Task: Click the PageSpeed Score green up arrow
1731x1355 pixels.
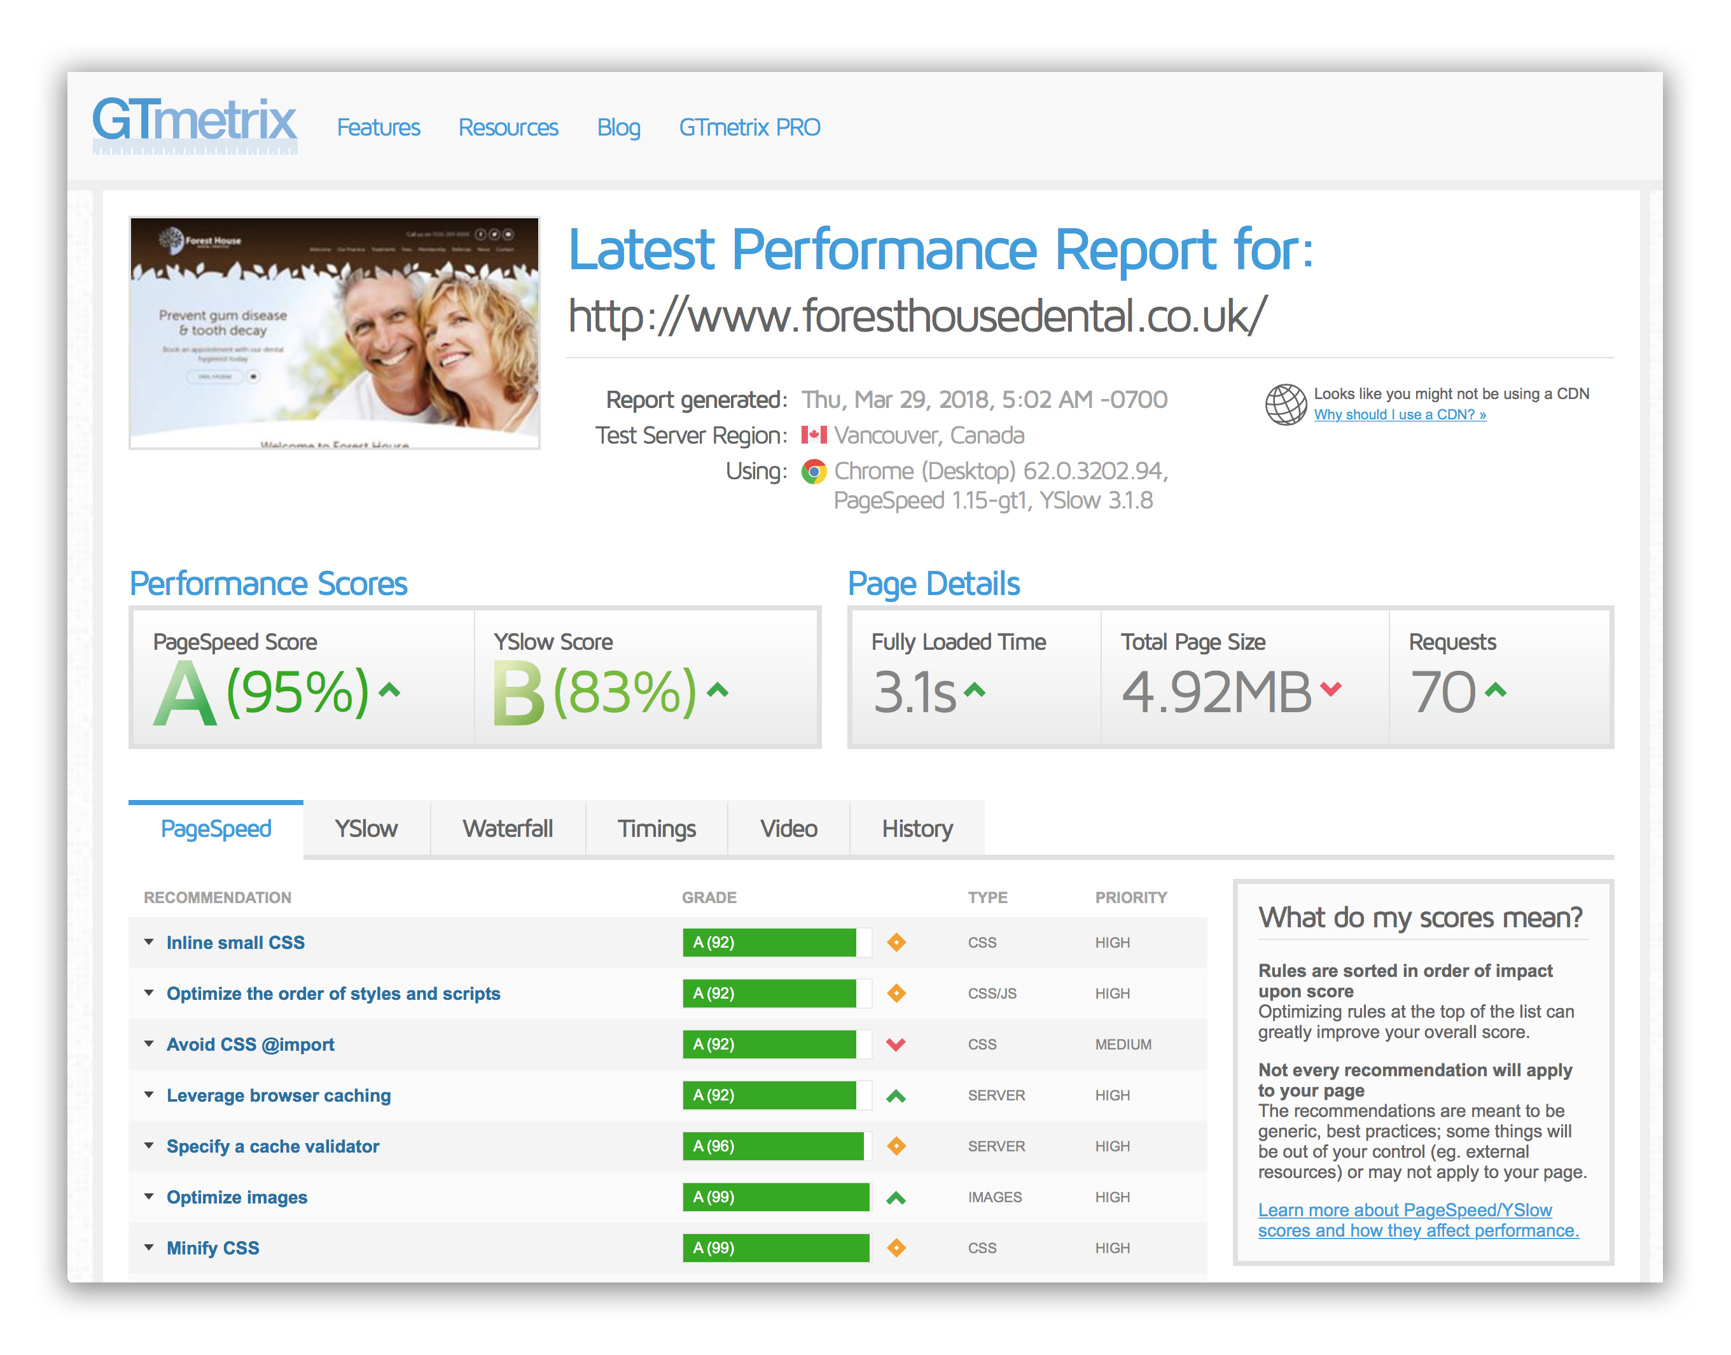Action: [x=389, y=691]
